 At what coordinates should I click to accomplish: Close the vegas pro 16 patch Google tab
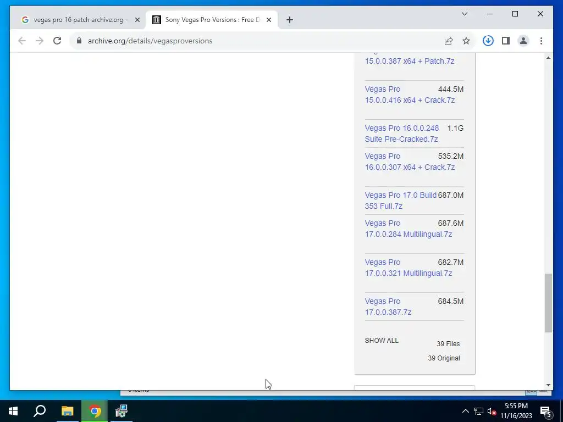(x=137, y=20)
